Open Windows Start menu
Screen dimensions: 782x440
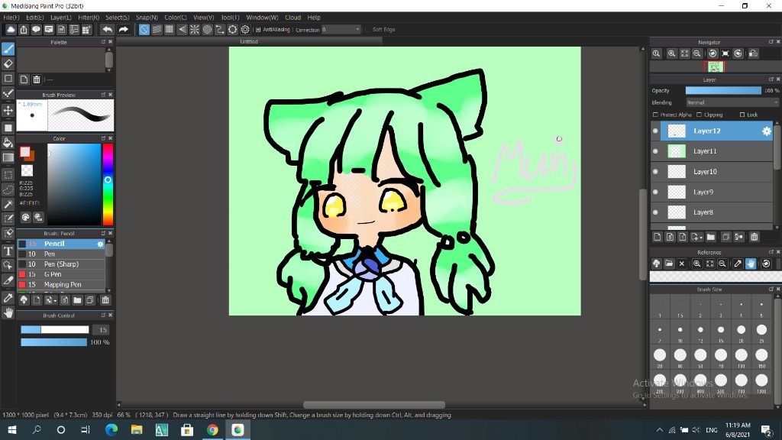(x=11, y=429)
